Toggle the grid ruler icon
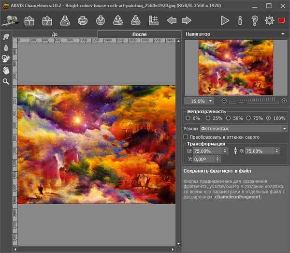Viewport: 290px width, 253px height. click(x=154, y=20)
